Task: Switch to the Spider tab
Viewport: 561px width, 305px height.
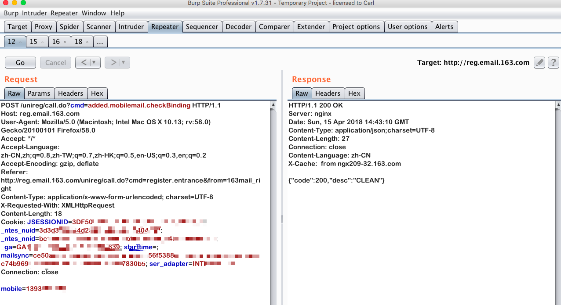Action: click(x=69, y=27)
